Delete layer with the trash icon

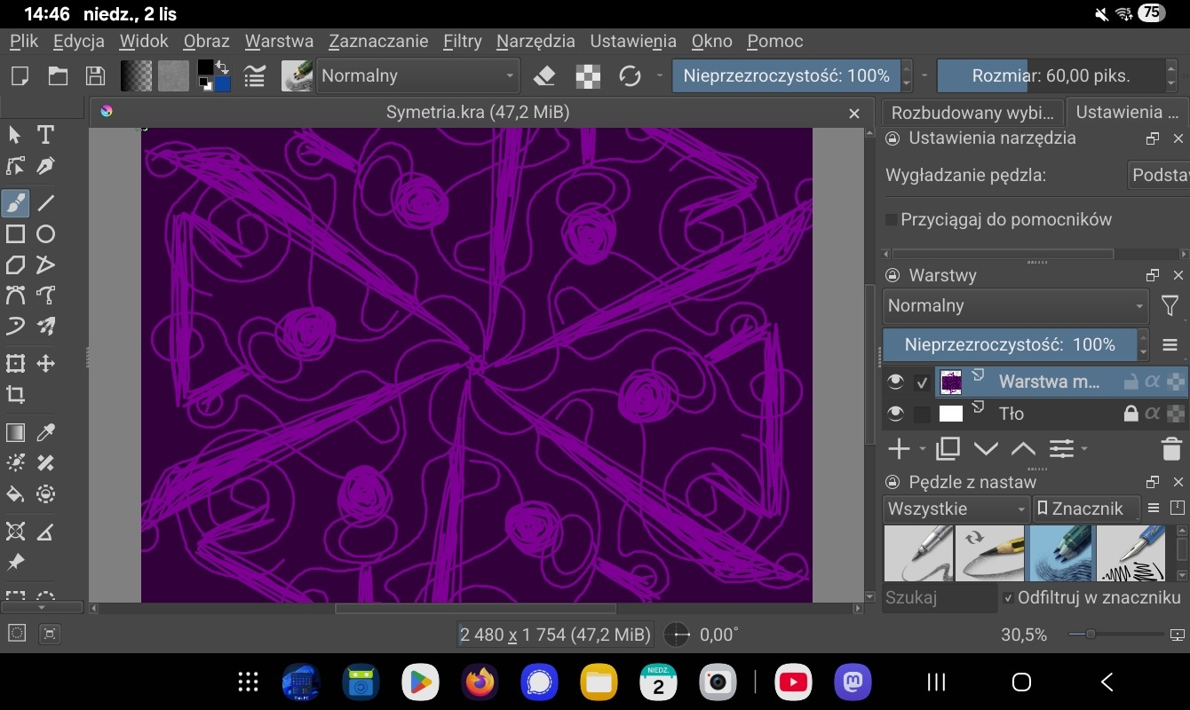(1170, 449)
